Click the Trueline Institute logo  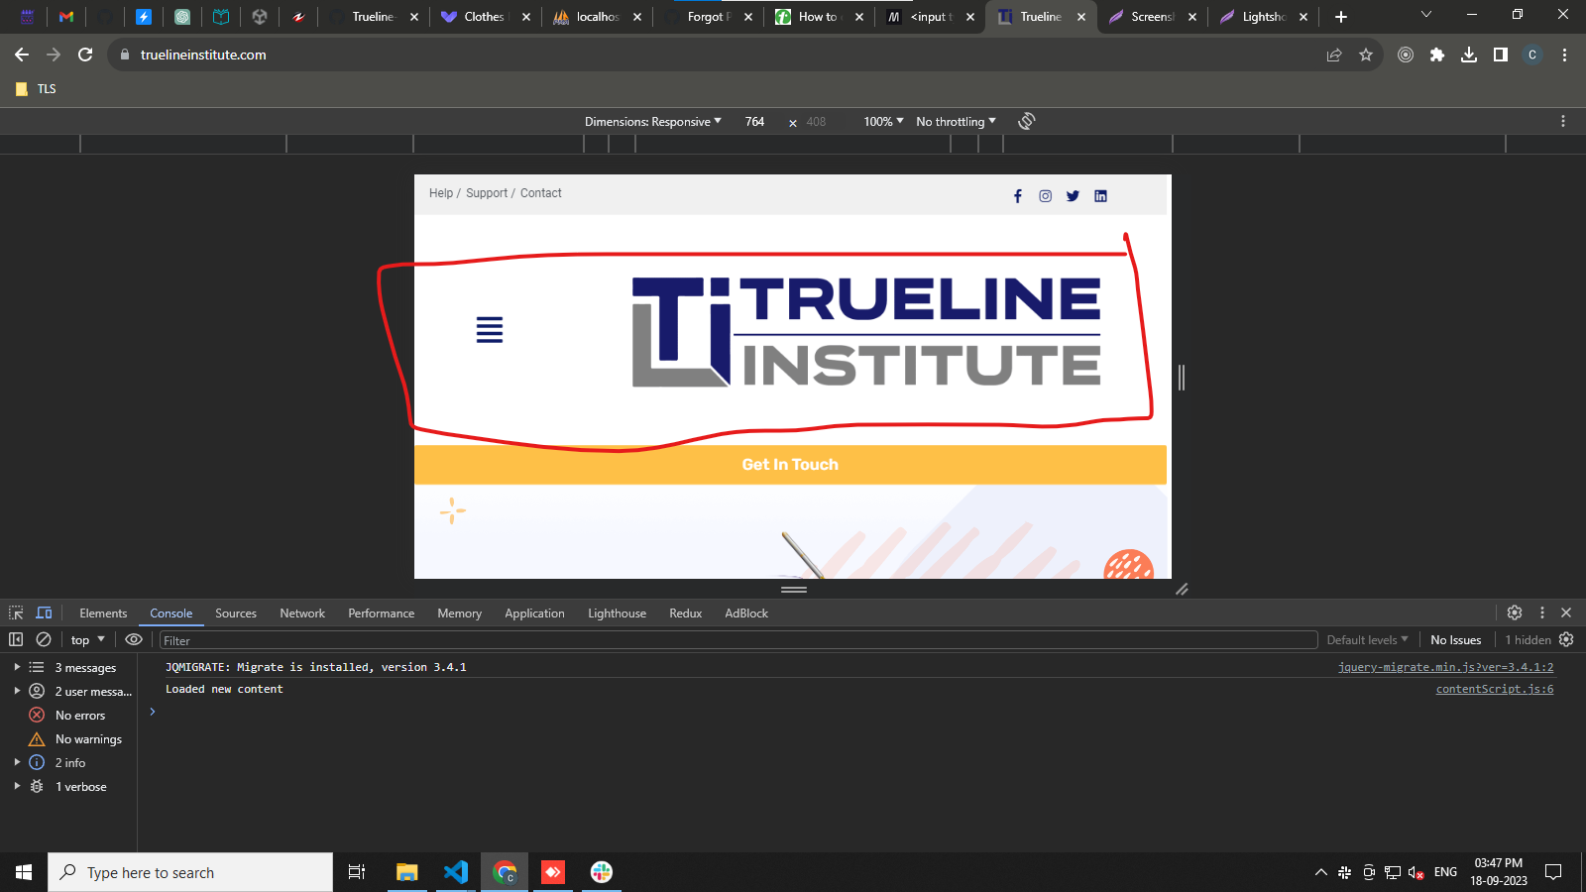coord(866,332)
